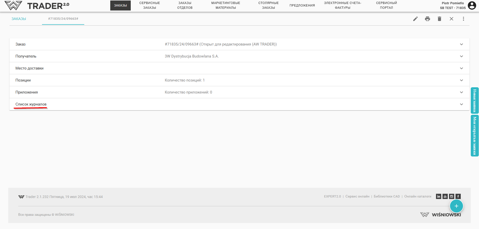
Task: Close the order with X icon
Action: pos(451,19)
